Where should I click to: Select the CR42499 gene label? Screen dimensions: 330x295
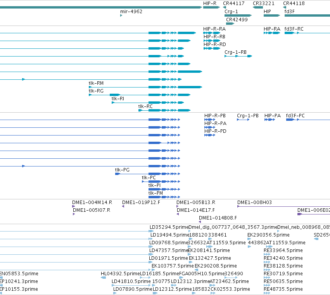(237, 19)
